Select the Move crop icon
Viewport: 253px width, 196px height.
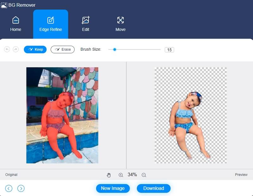(x=120, y=20)
